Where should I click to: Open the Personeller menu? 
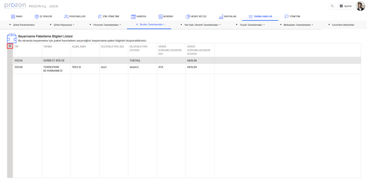pyautogui.click(x=75, y=16)
